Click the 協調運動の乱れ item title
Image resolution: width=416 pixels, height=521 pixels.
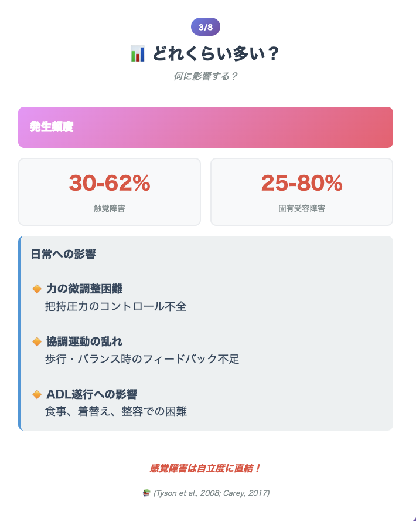click(x=84, y=341)
